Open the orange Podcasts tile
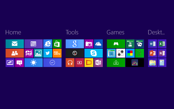This screenshot has height=109, width=174. [57, 53]
